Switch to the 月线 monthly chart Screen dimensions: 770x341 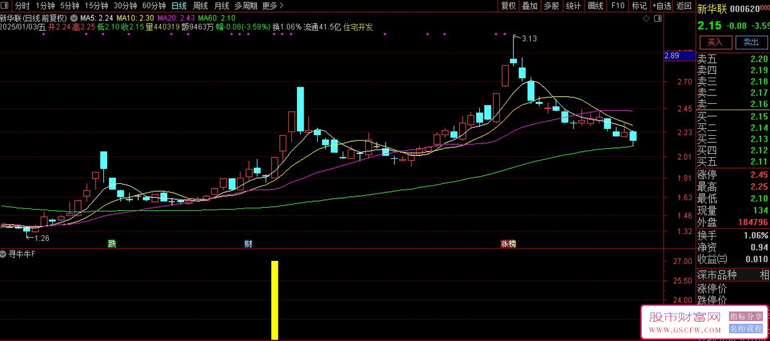(x=221, y=6)
